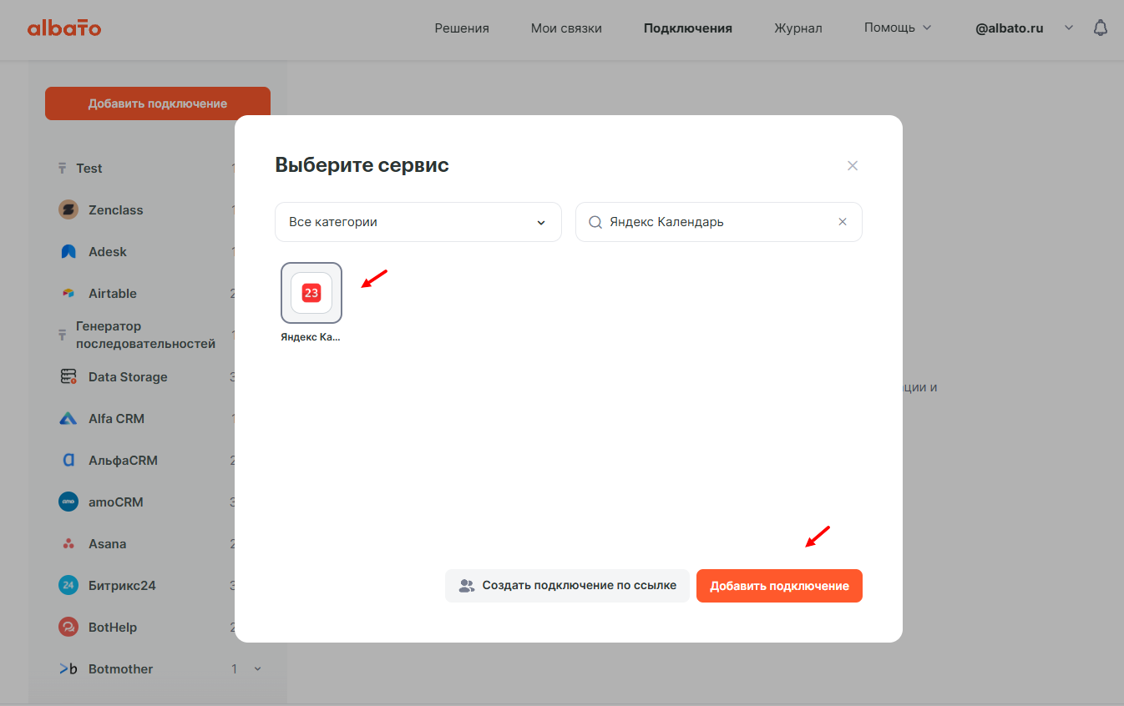This screenshot has height=706, width=1124.
Task: Click the Zenclass icon in sidebar
Action: [x=68, y=210]
